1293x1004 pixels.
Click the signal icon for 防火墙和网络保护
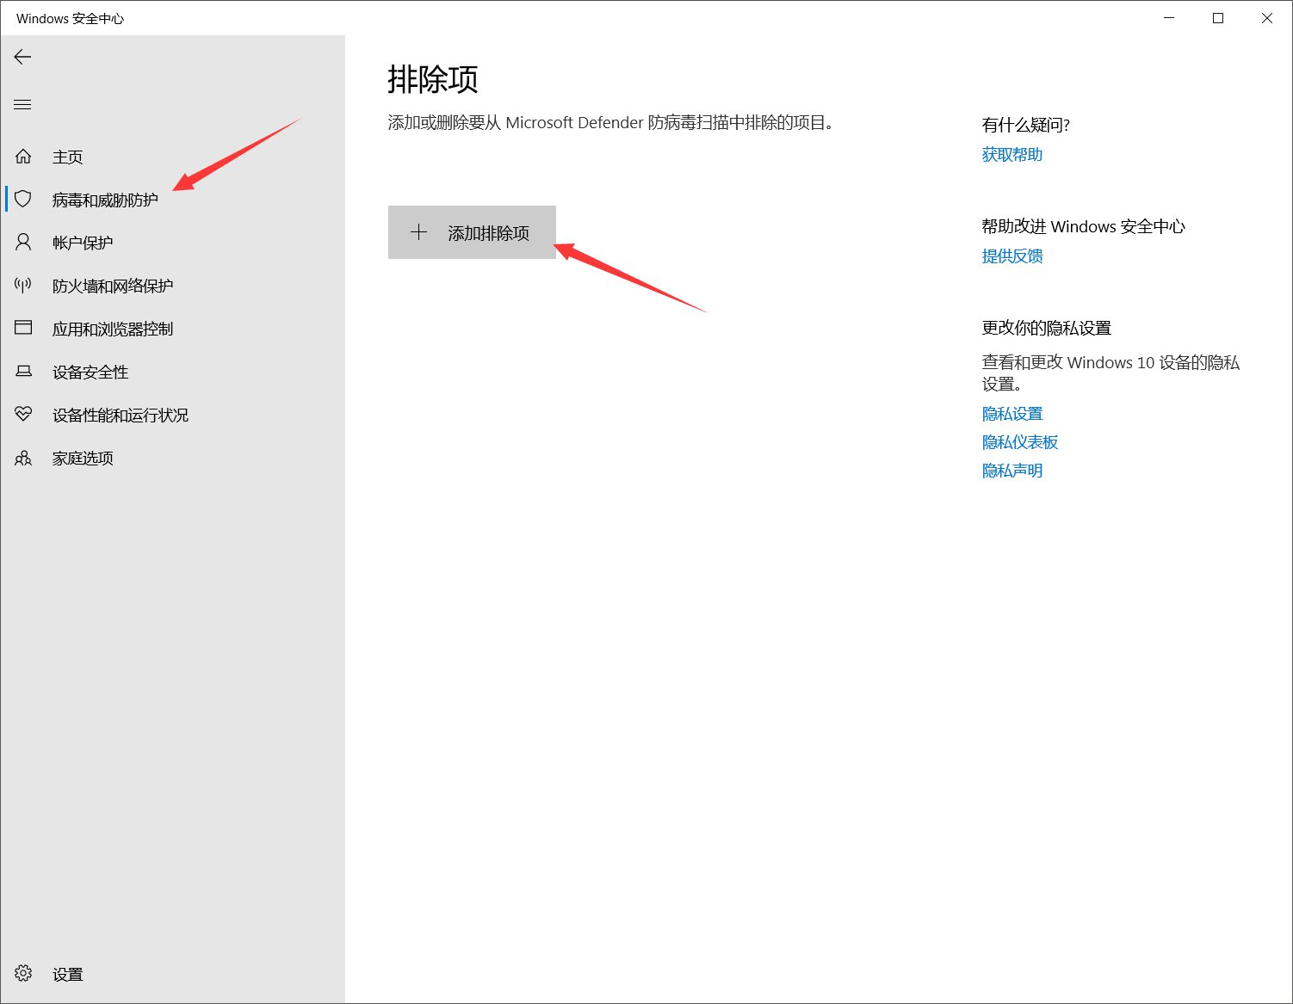click(x=23, y=286)
